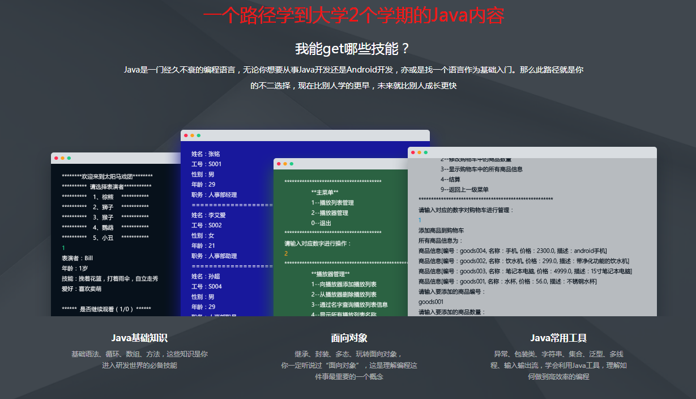Click the red dot on the shopping cart window
The height and width of the screenshot is (399, 696).
pyautogui.click(x=412, y=151)
